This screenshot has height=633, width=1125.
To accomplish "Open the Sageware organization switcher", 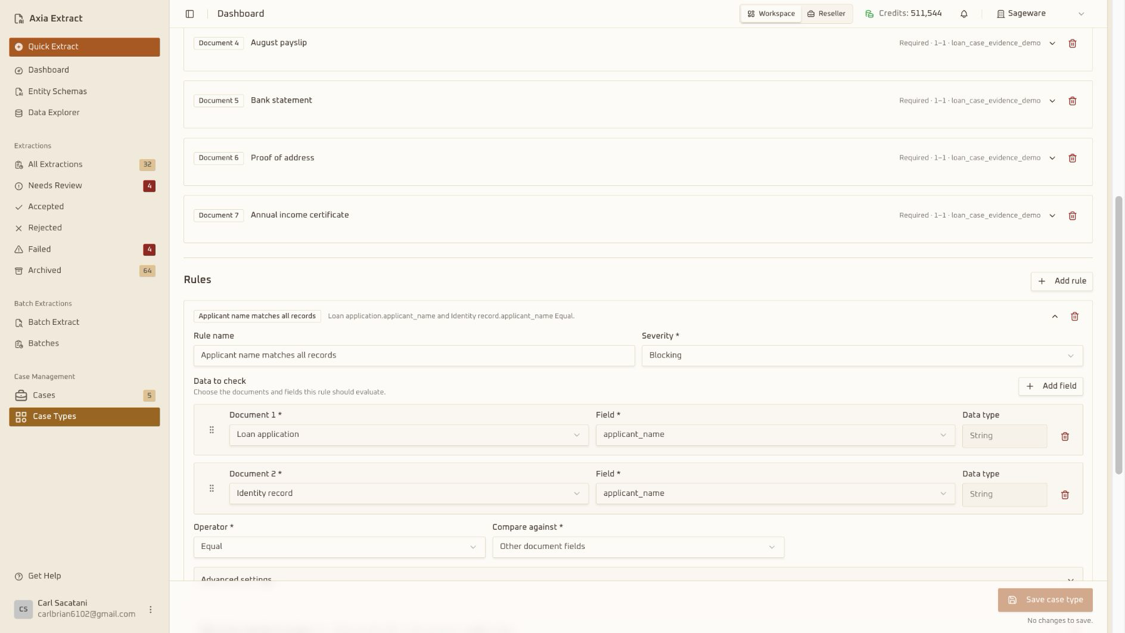I will pyautogui.click(x=1040, y=14).
